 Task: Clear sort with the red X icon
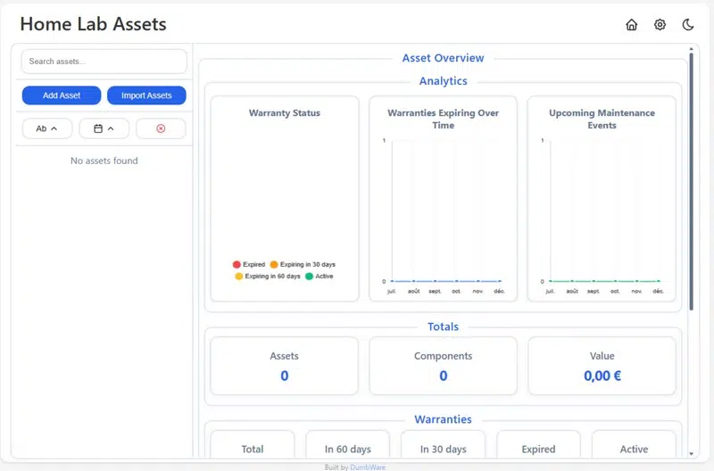[161, 128]
